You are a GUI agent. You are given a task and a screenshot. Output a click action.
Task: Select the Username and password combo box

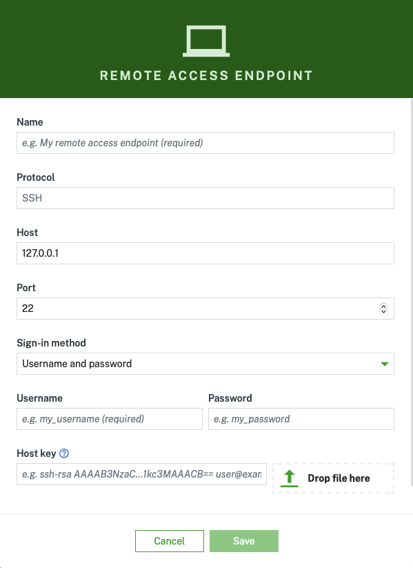pos(205,364)
